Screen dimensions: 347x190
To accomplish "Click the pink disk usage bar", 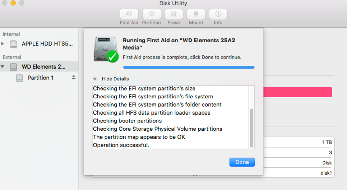I will pyautogui.click(x=298, y=92).
